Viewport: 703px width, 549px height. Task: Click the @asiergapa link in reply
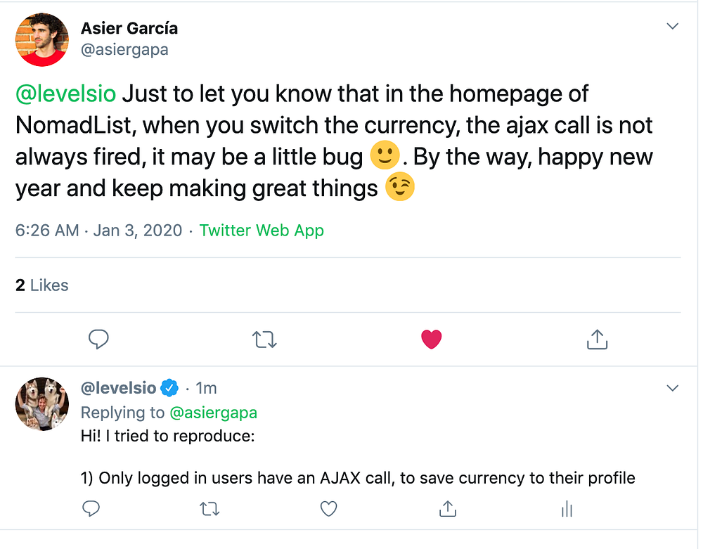(x=213, y=413)
